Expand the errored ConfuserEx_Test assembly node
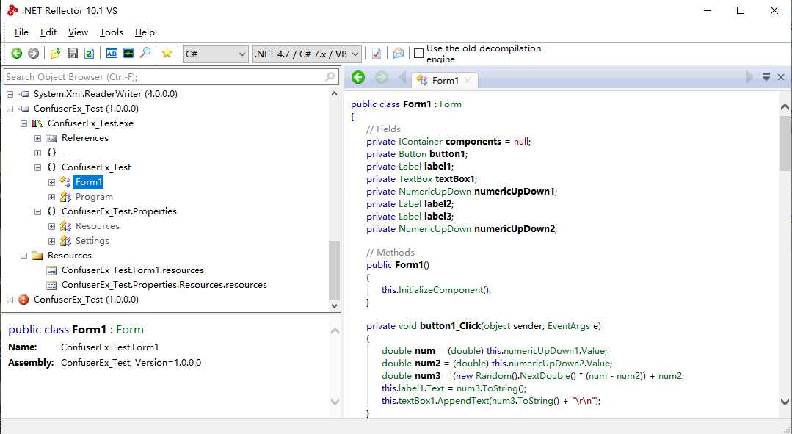The image size is (792, 434). click(x=10, y=300)
